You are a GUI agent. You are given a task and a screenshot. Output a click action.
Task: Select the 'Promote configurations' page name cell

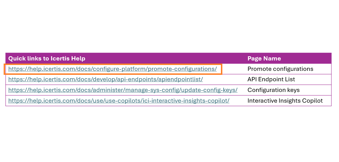[x=280, y=69]
